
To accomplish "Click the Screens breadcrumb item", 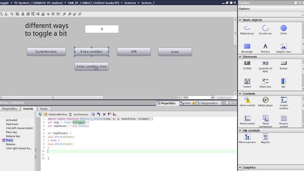I will pos(130,3).
